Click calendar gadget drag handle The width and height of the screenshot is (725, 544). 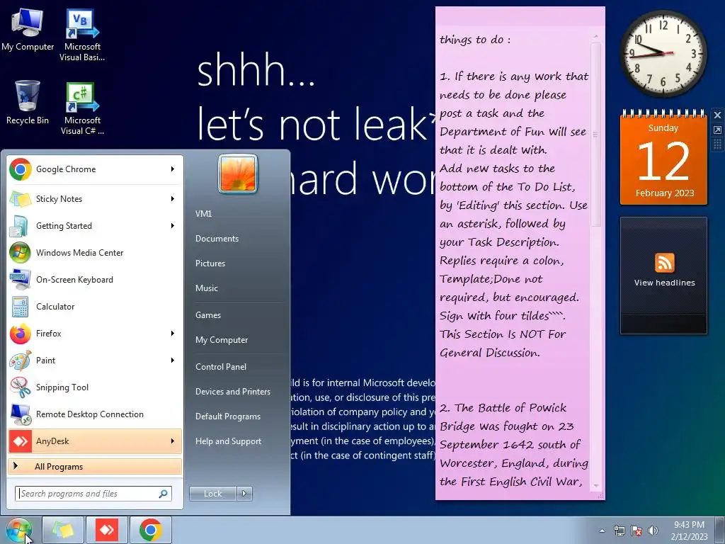tap(717, 144)
